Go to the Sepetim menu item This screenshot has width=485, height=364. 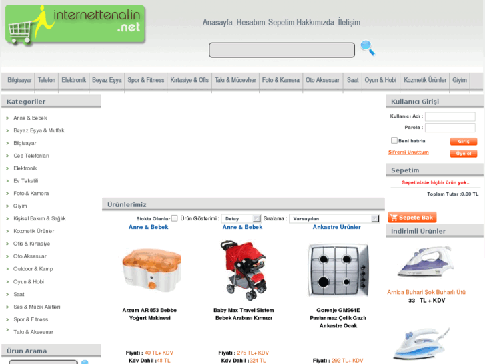281,23
